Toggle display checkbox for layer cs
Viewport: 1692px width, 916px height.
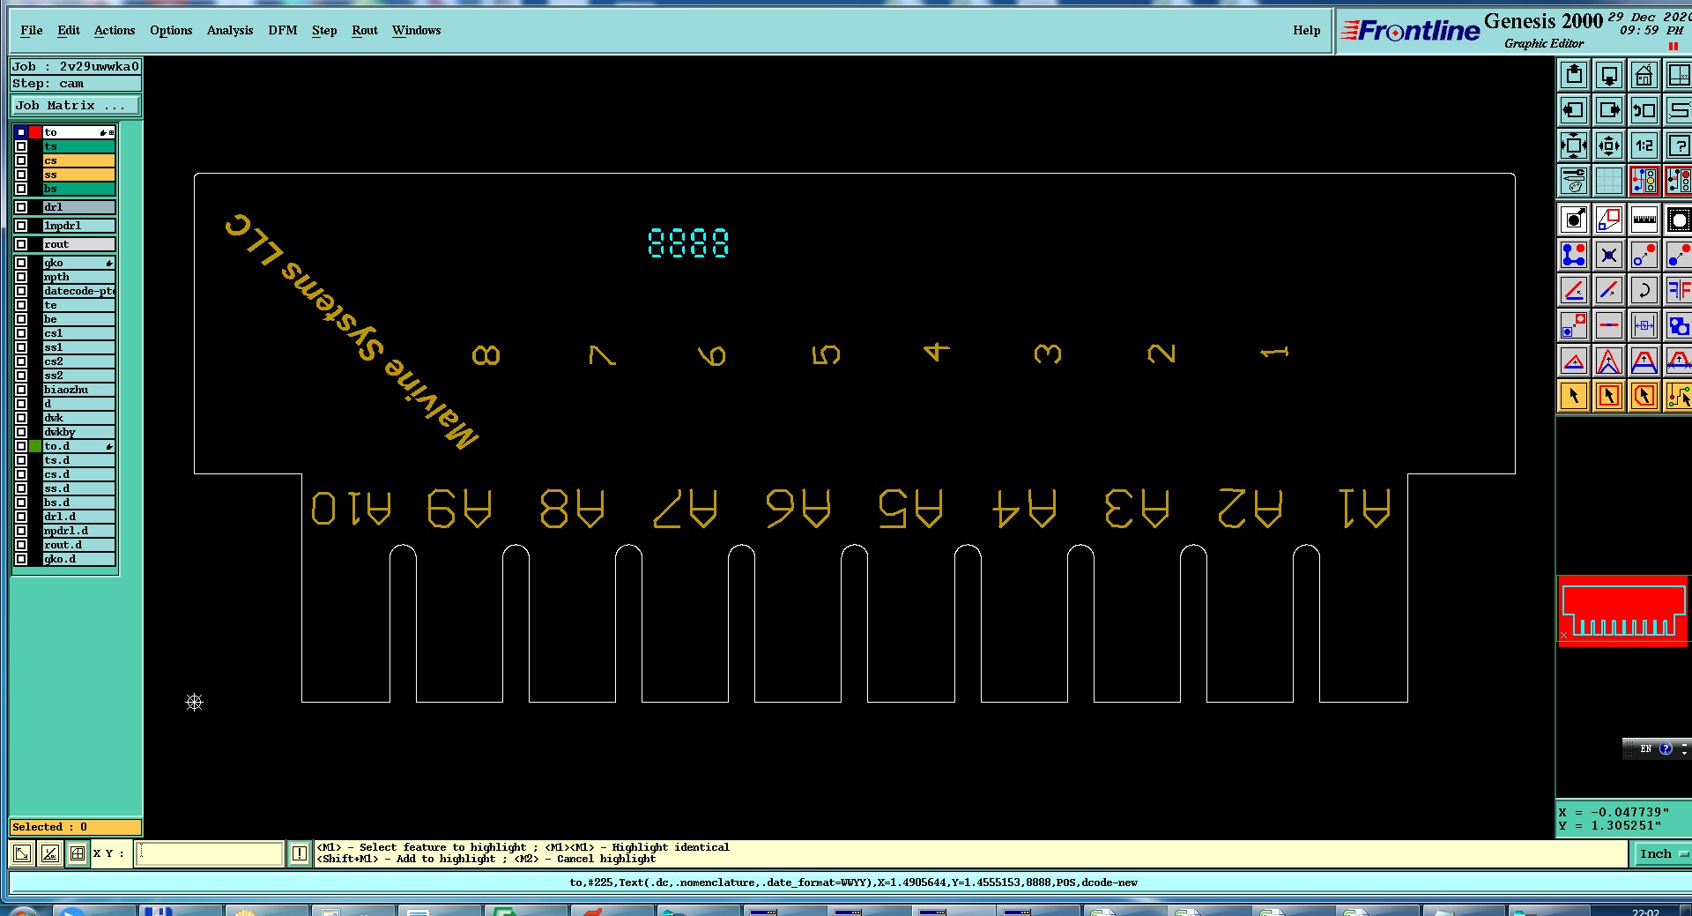click(x=21, y=161)
